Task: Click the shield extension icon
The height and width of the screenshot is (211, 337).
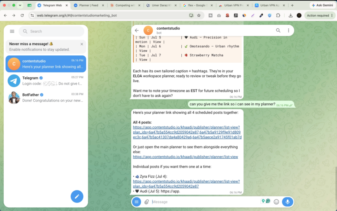Action: tap(270, 15)
